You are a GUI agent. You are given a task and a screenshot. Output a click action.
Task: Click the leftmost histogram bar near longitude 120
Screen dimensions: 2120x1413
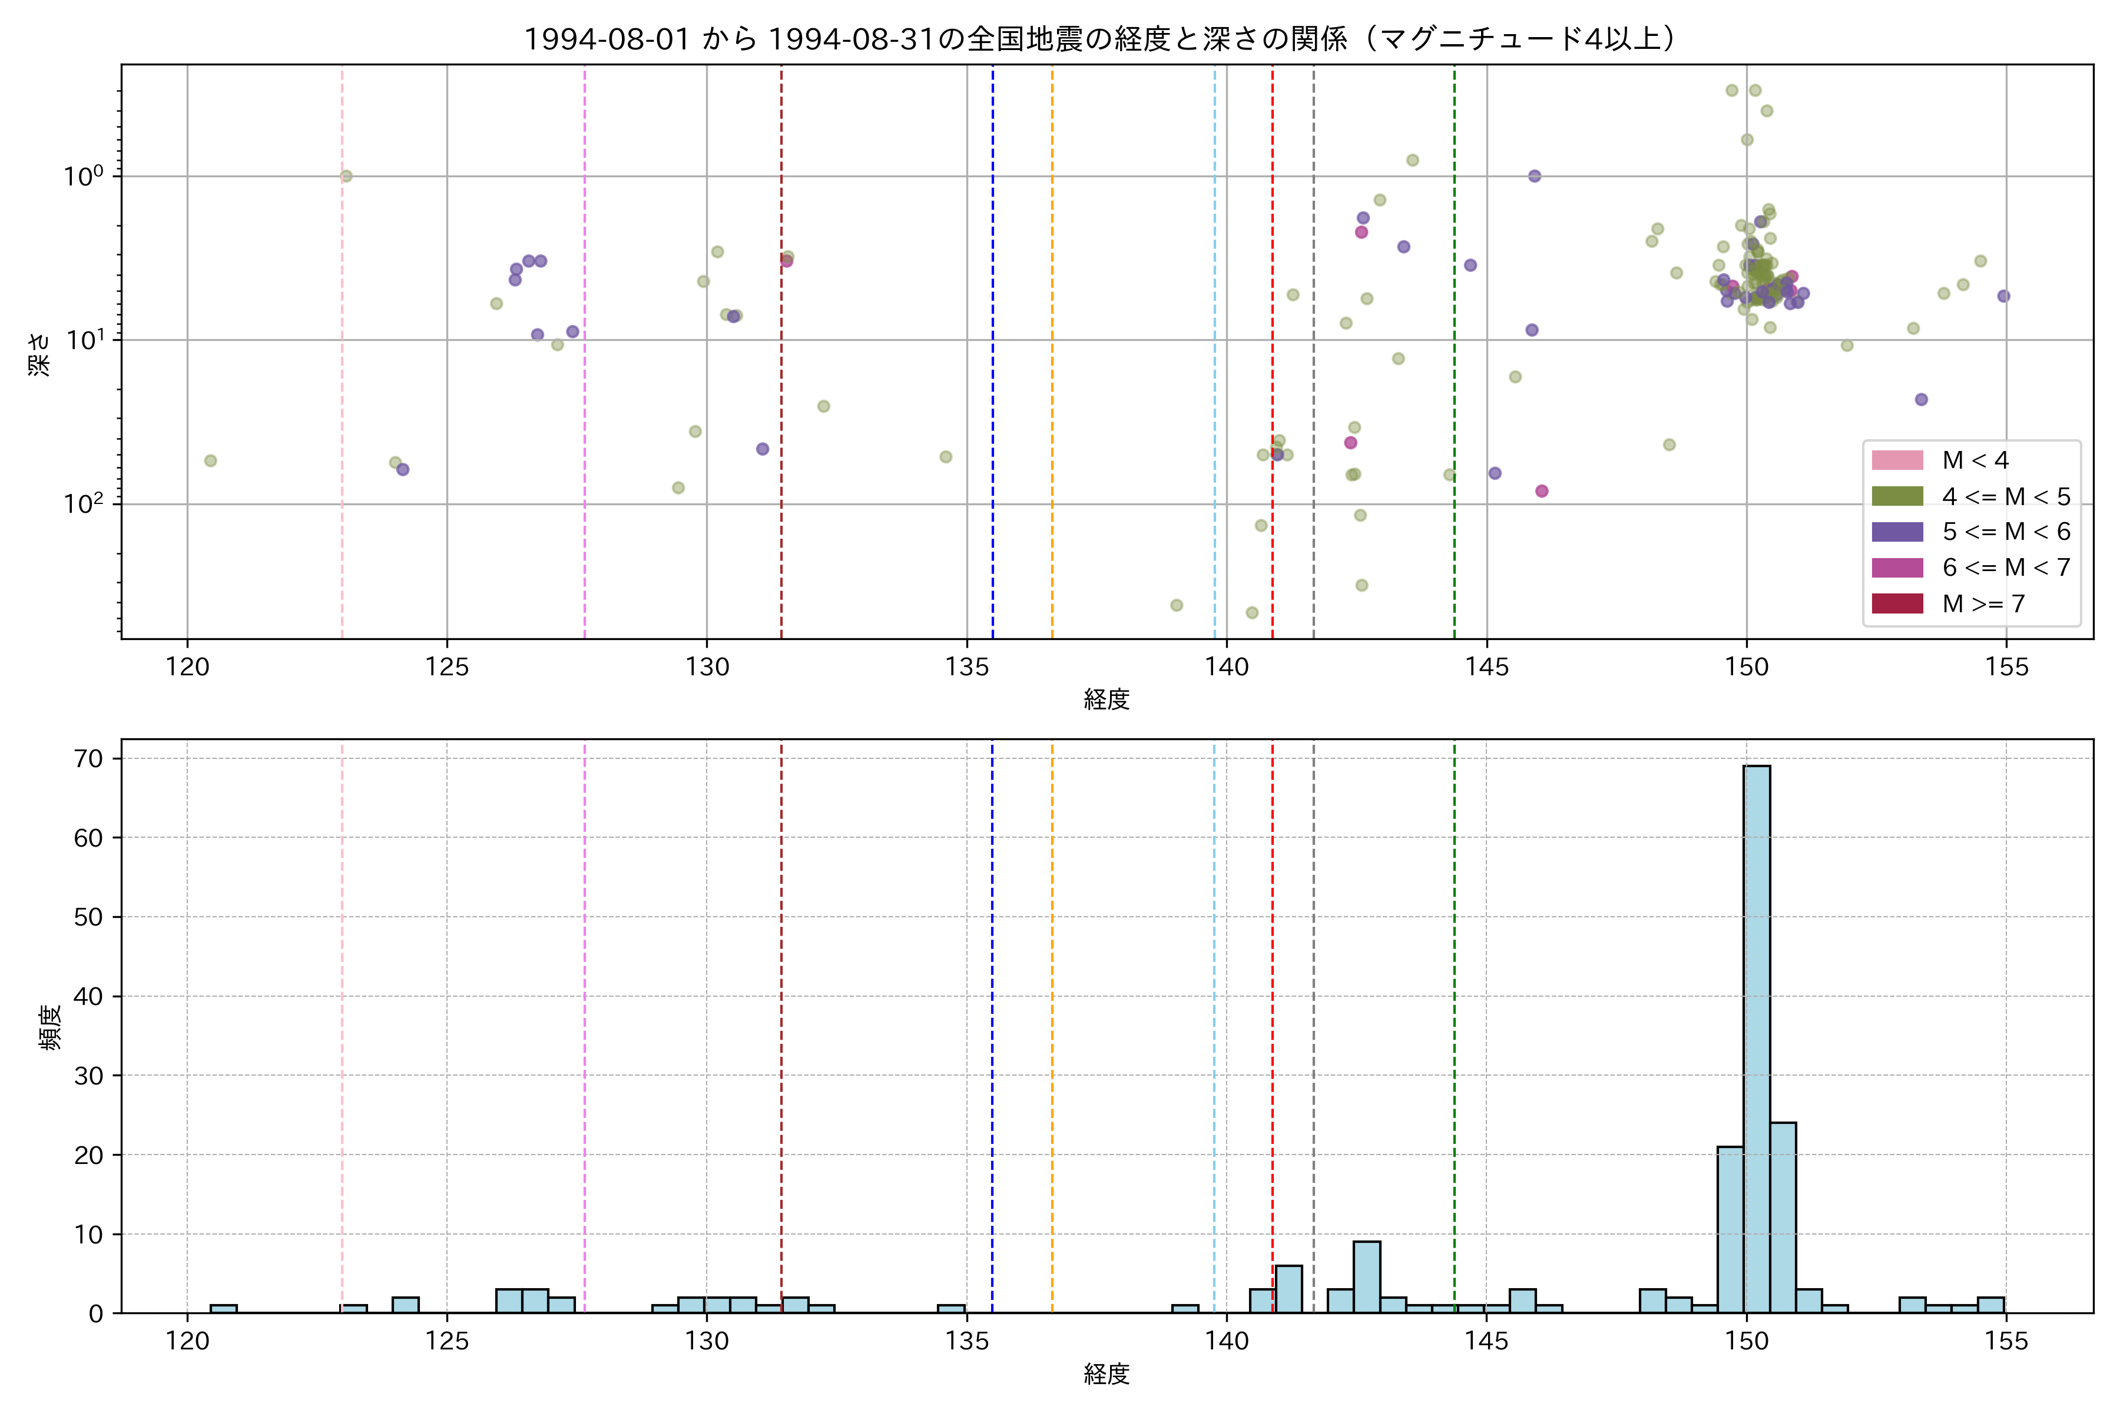(224, 1308)
